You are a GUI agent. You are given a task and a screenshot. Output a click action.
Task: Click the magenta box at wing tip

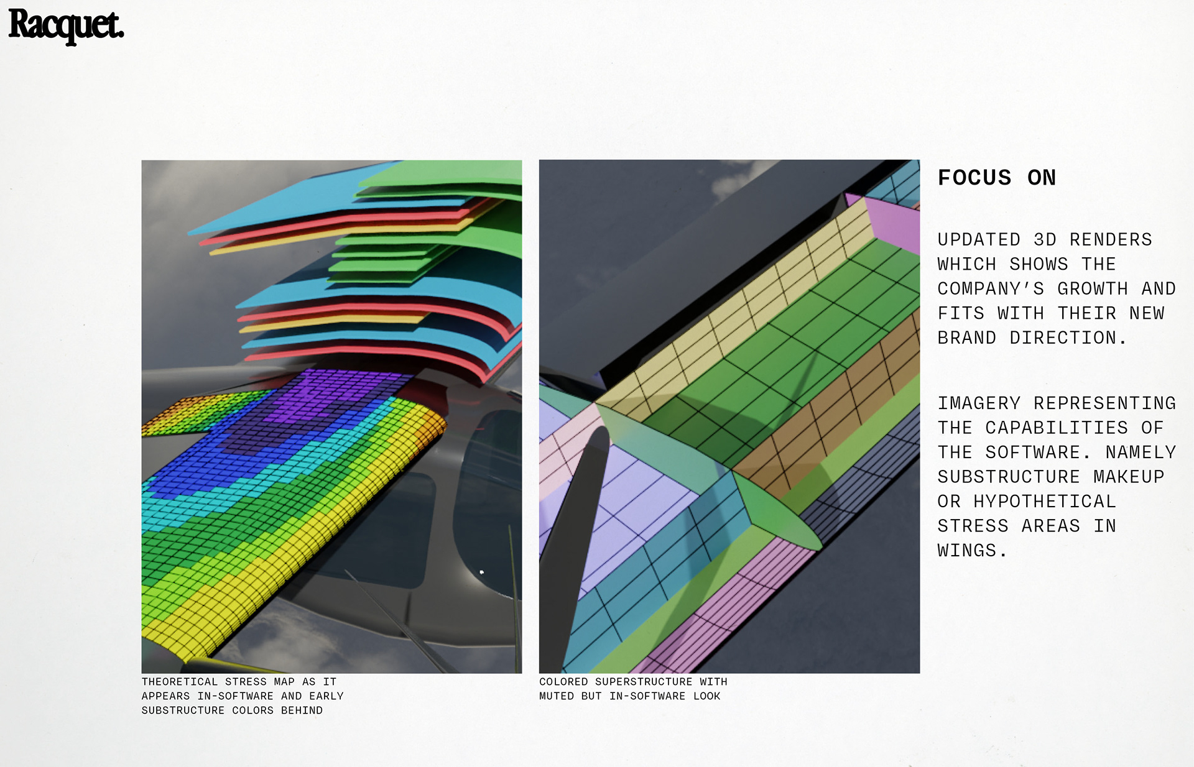[x=892, y=223]
